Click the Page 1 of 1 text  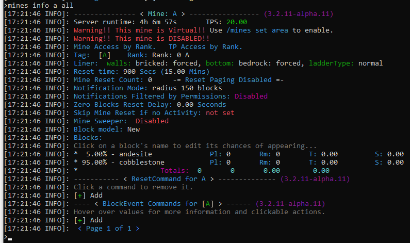click(x=108, y=229)
